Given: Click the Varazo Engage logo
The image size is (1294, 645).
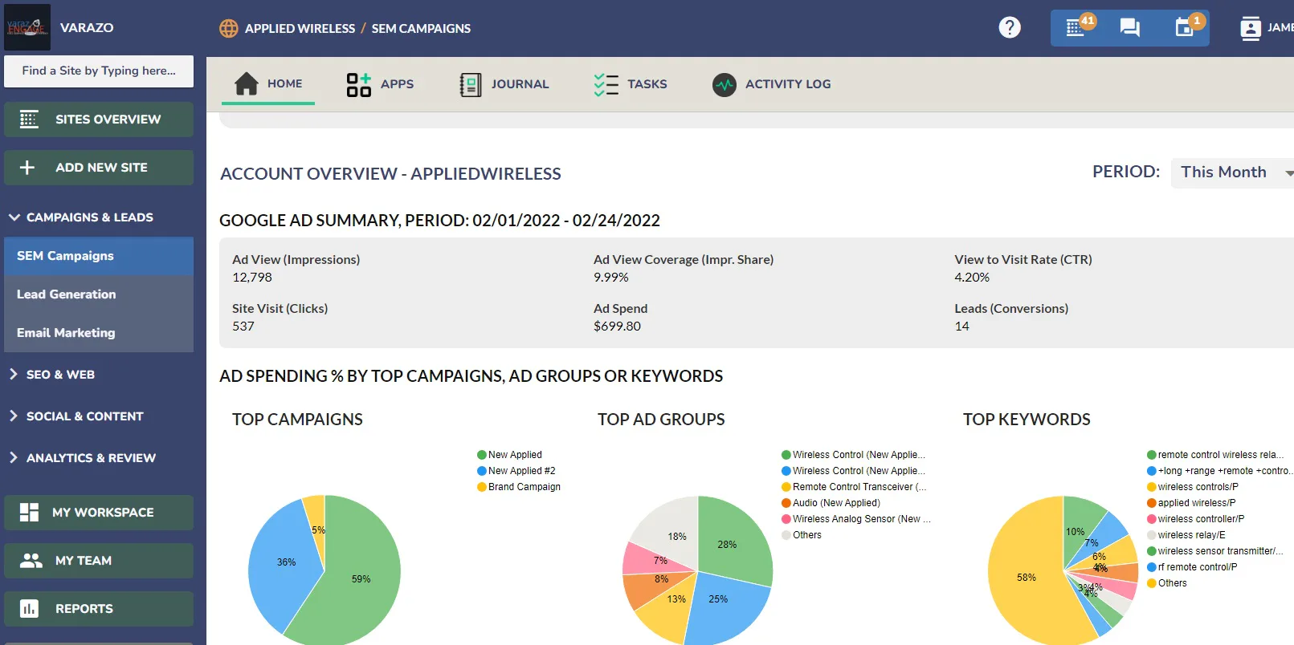Looking at the screenshot, I should tap(27, 27).
